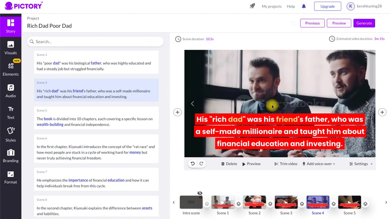Open the Styles panel
The image size is (390, 219).
tap(11, 135)
